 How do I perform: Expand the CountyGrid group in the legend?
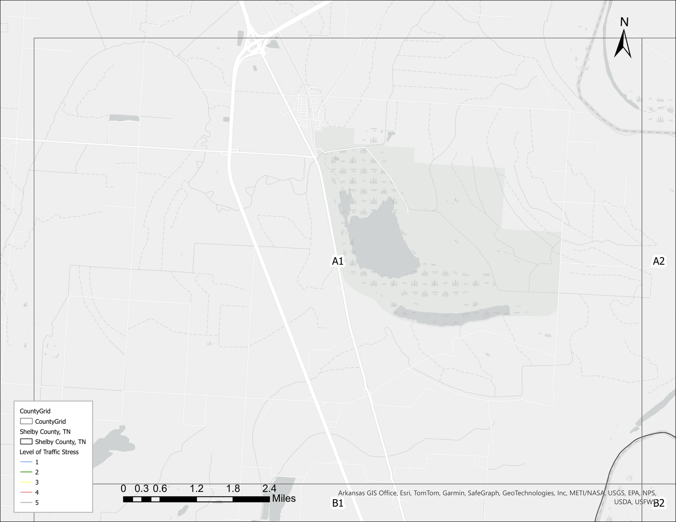(x=34, y=411)
